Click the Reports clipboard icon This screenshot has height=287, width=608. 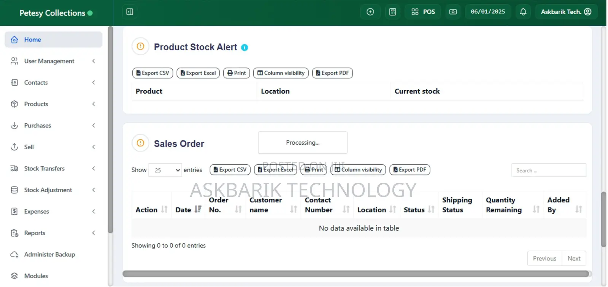(x=14, y=233)
